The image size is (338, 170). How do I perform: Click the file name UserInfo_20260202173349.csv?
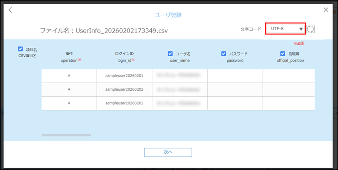click(x=121, y=31)
